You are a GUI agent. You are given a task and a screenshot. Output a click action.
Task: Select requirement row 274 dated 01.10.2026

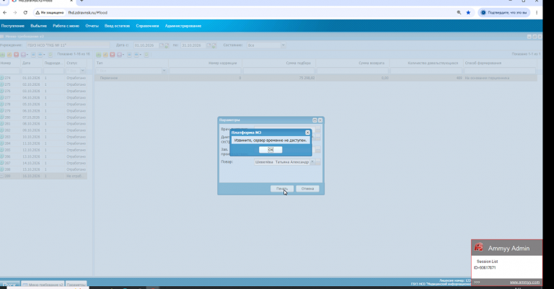43,78
